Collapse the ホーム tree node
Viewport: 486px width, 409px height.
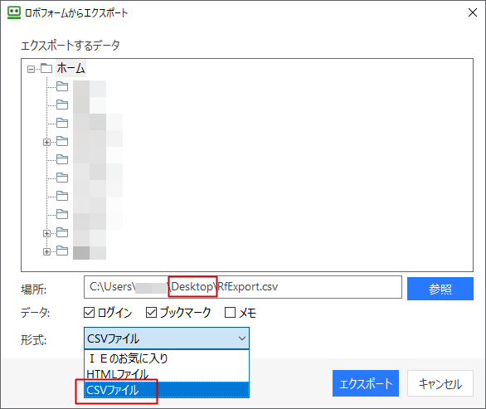point(31,69)
